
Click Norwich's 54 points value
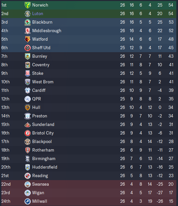click(171, 5)
